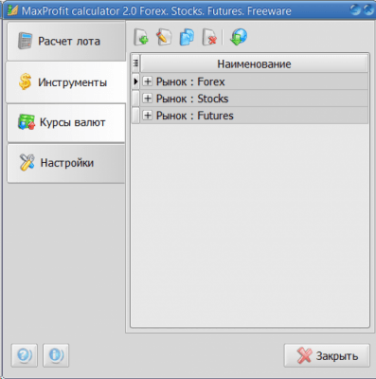Open the about info button
This screenshot has width=376, height=379.
[56, 355]
